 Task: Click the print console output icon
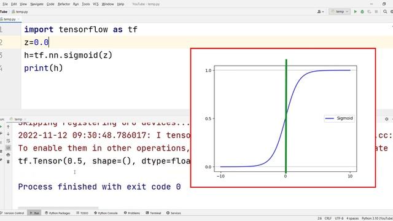(x=8, y=155)
